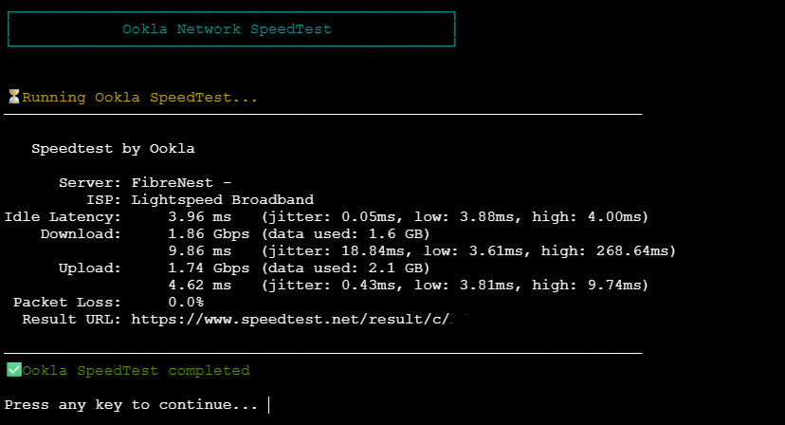Click the 0.0% packet loss value
The width and height of the screenshot is (785, 425).
click(186, 303)
